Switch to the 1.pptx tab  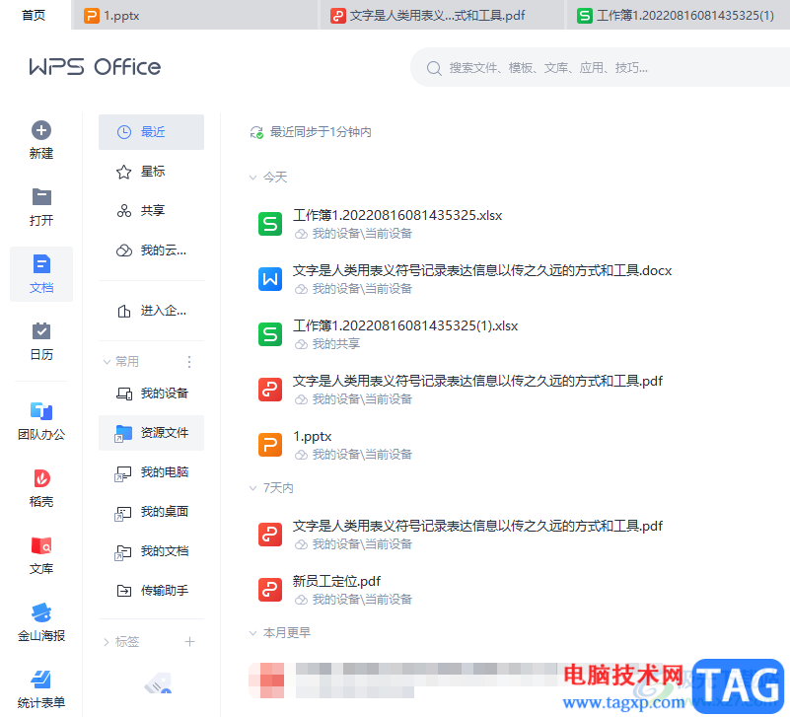coord(194,15)
